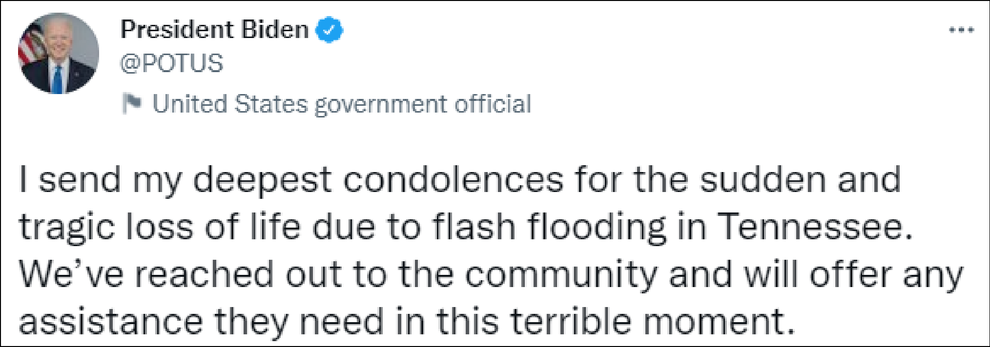Click the gray flag icon near government label
The height and width of the screenshot is (347, 990).
coord(132,103)
